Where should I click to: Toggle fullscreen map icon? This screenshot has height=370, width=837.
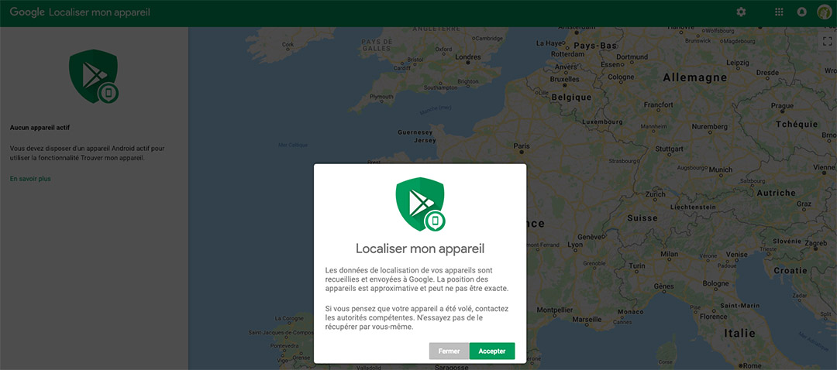828,41
